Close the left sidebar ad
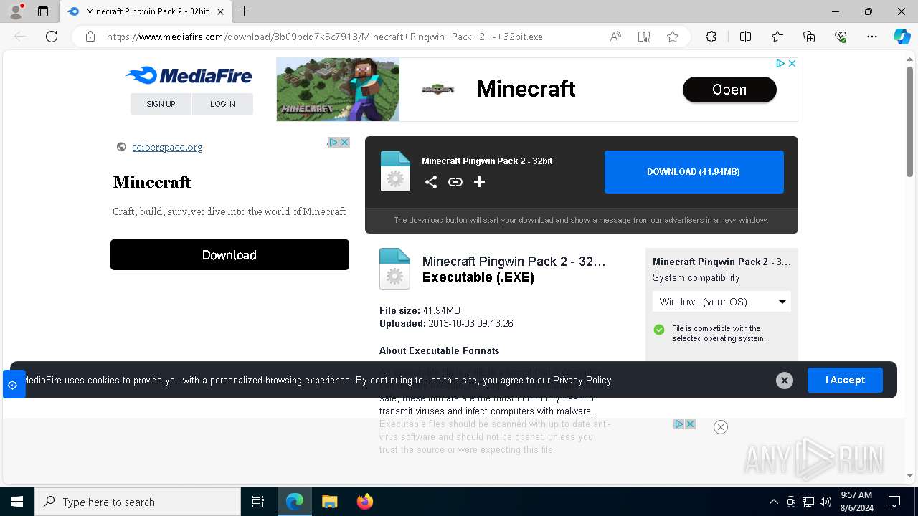918x516 pixels. tap(344, 142)
